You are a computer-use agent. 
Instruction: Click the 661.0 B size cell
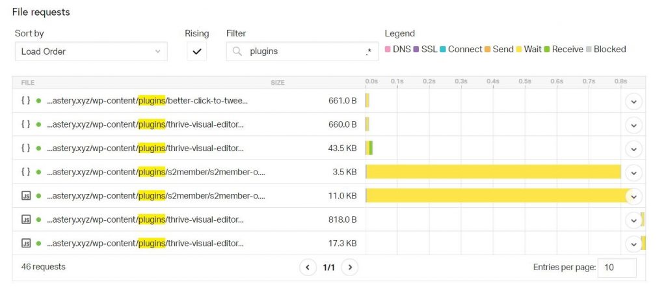342,101
